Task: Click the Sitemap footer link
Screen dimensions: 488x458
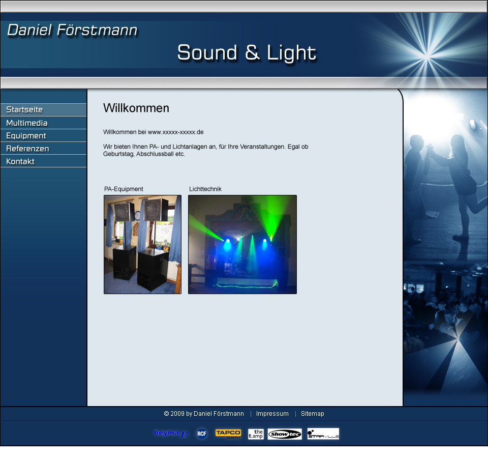Action: click(312, 414)
